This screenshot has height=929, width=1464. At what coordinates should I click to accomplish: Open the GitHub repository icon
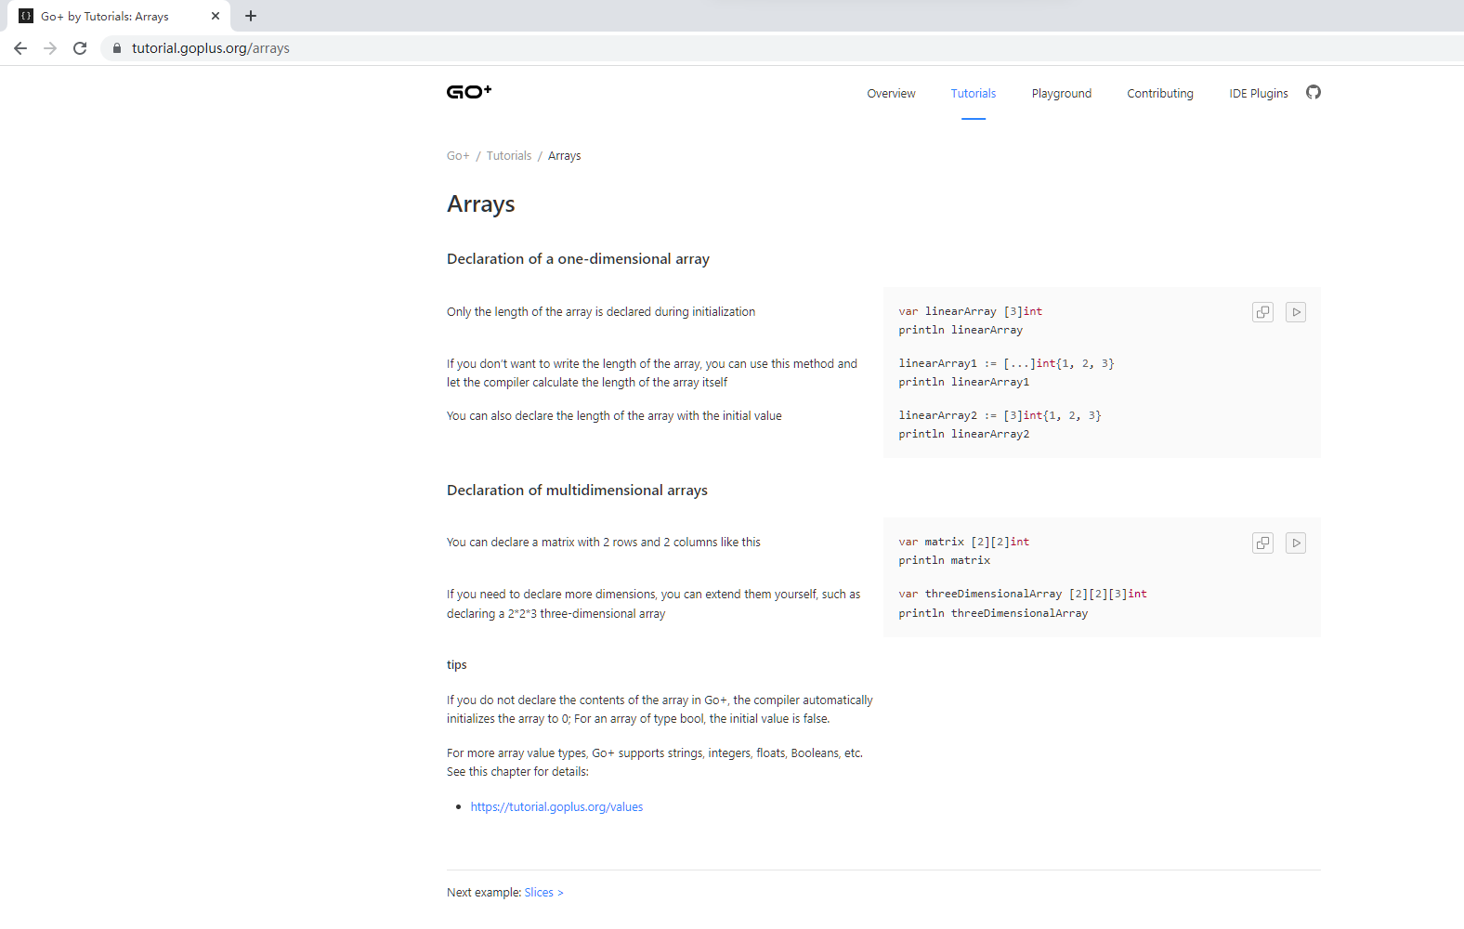coord(1314,92)
